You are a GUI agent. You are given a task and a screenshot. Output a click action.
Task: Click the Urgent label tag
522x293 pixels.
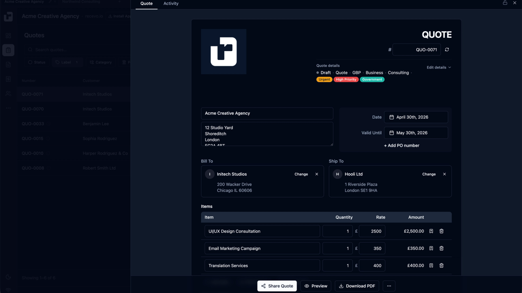click(x=324, y=79)
